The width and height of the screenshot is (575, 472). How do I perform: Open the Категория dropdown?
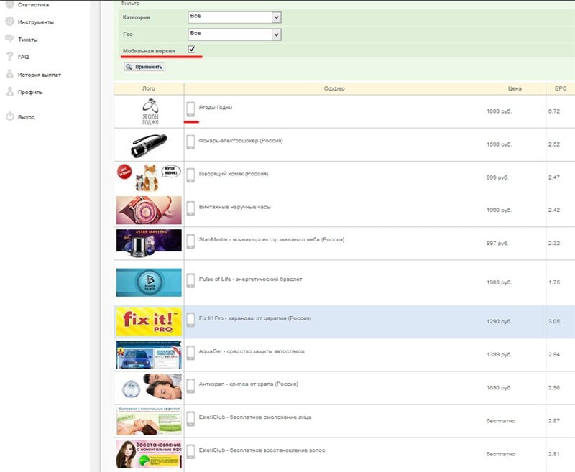235,17
